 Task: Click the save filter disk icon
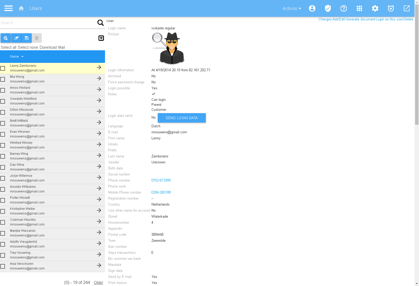[x=27, y=38]
